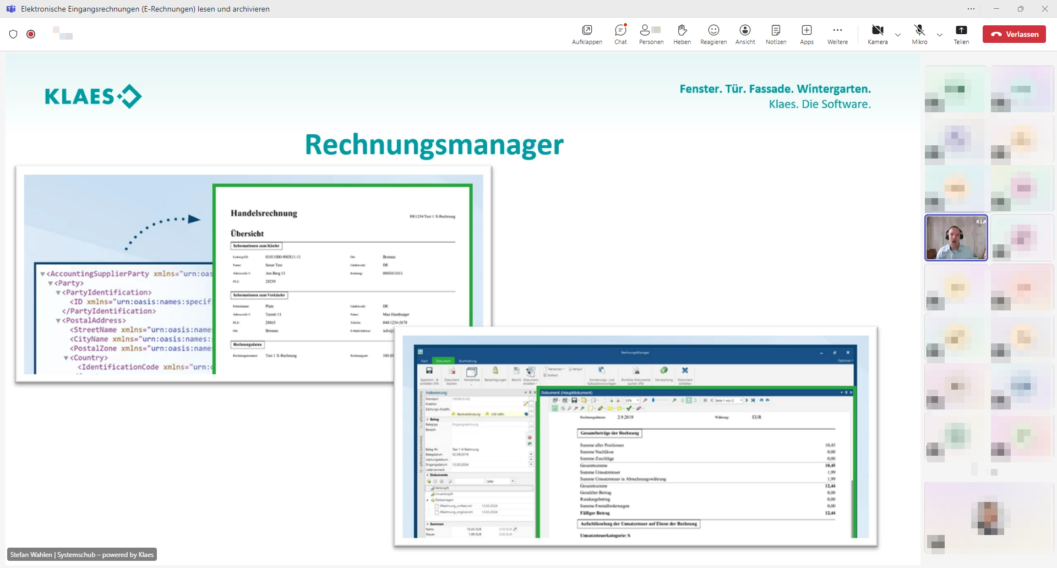Change layout via Ansicht
The height and width of the screenshot is (568, 1057).
tap(745, 34)
